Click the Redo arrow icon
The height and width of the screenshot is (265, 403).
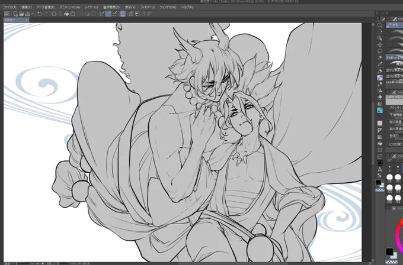click(46, 14)
